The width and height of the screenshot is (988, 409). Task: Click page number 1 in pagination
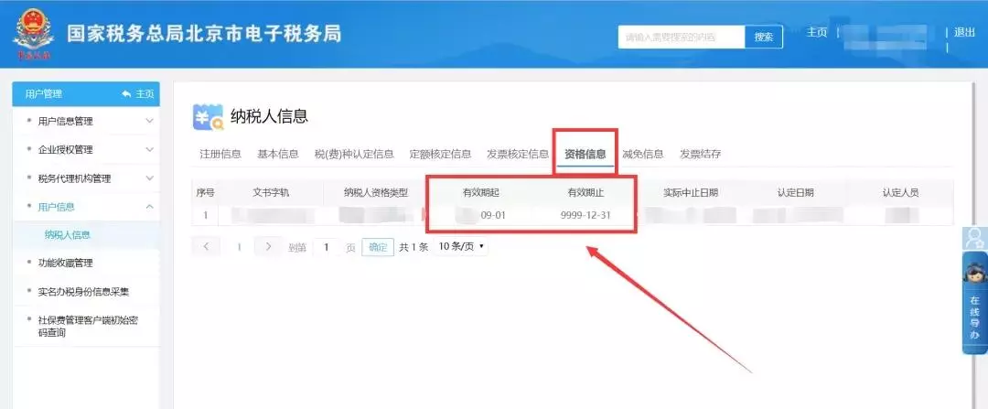239,247
